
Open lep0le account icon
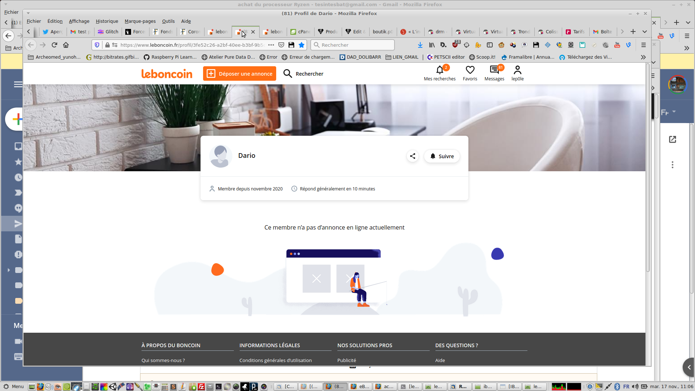[517, 70]
